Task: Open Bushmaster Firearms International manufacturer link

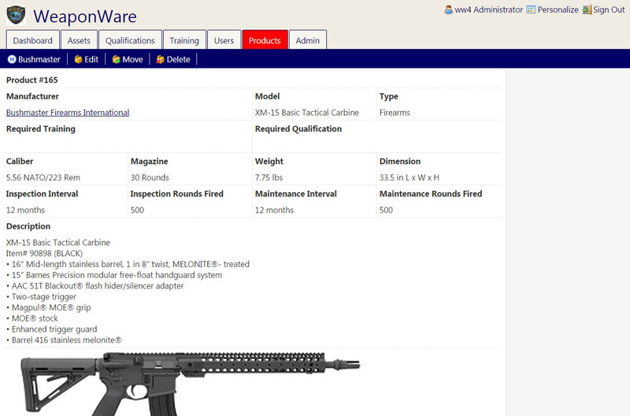Action: 68,113
